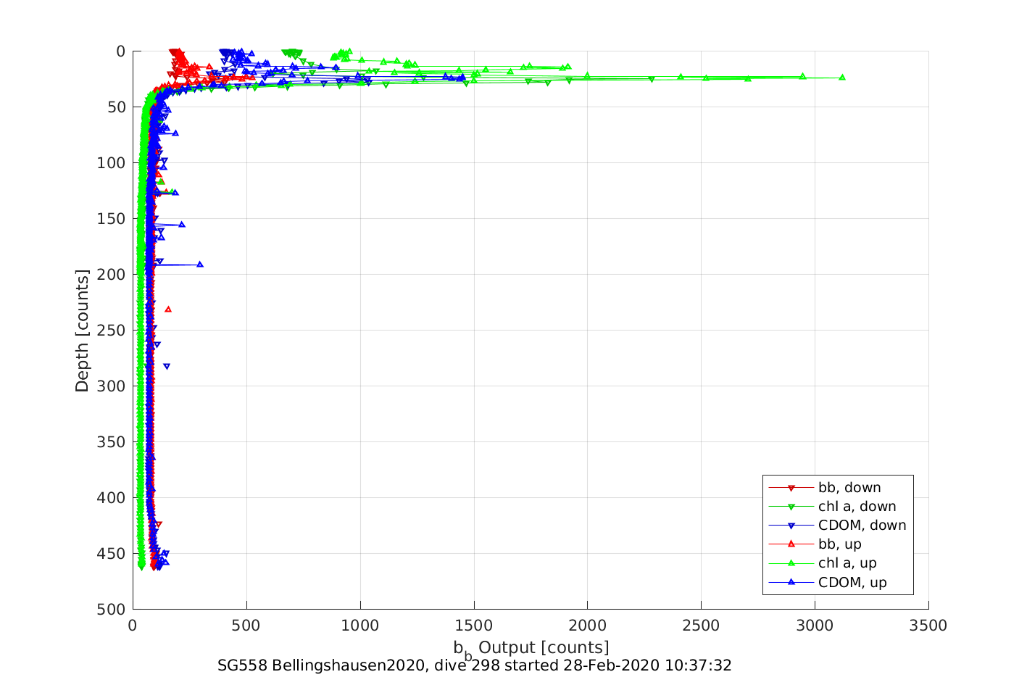Click the 'CDOM, up' legend entry
Screen dimensions: 1027x685
pyautogui.click(x=828, y=582)
